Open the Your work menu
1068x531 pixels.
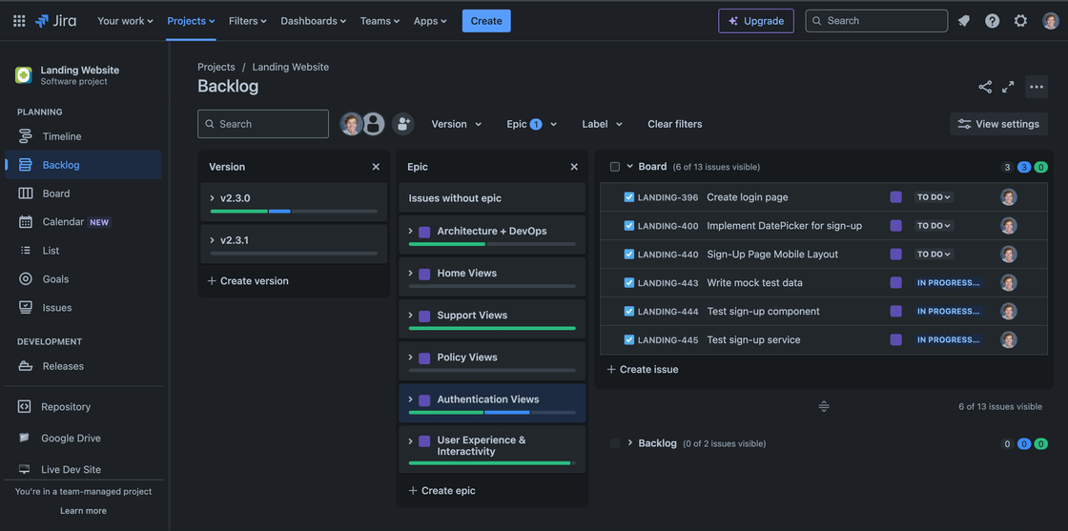pyautogui.click(x=125, y=21)
